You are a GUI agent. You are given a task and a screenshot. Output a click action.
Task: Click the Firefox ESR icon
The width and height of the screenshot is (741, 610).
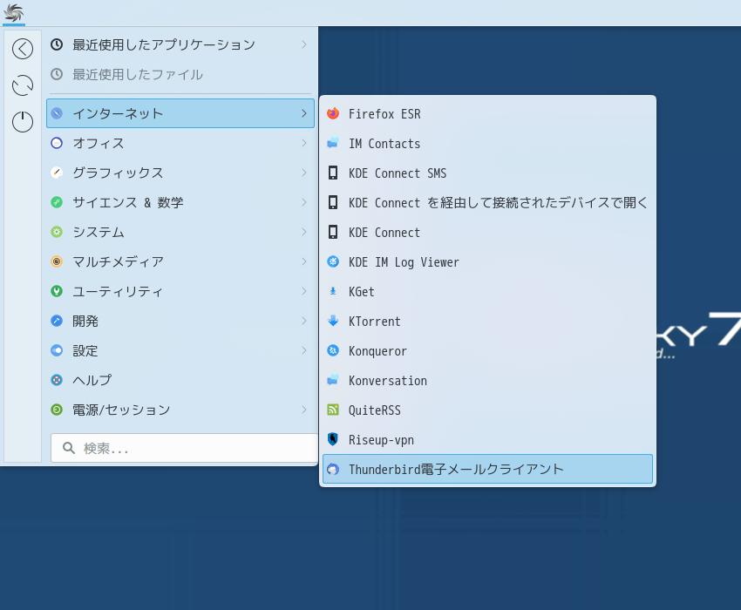(333, 113)
